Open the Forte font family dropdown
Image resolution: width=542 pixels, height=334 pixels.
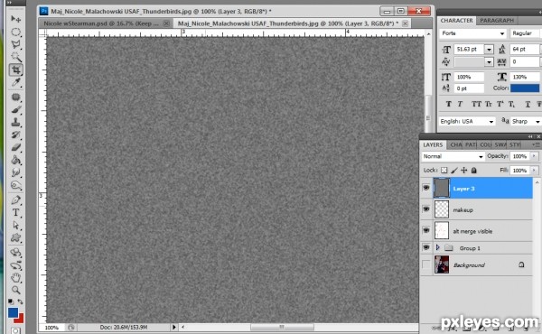(x=472, y=33)
